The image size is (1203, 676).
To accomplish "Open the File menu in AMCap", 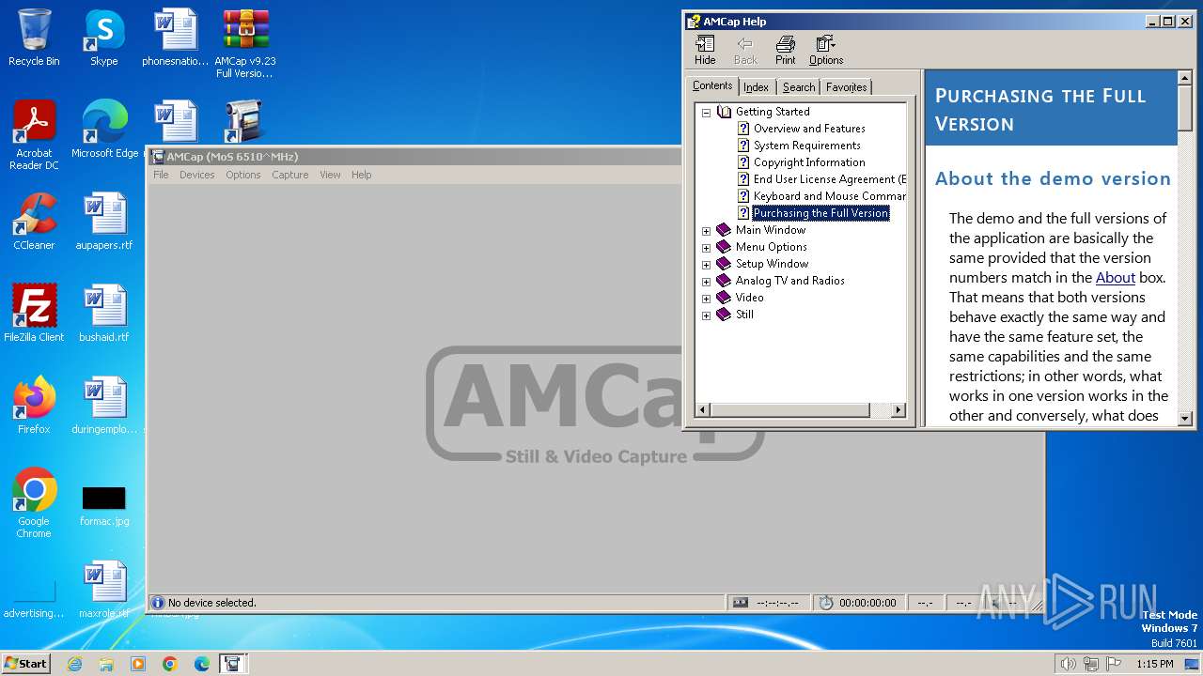I will (161, 175).
